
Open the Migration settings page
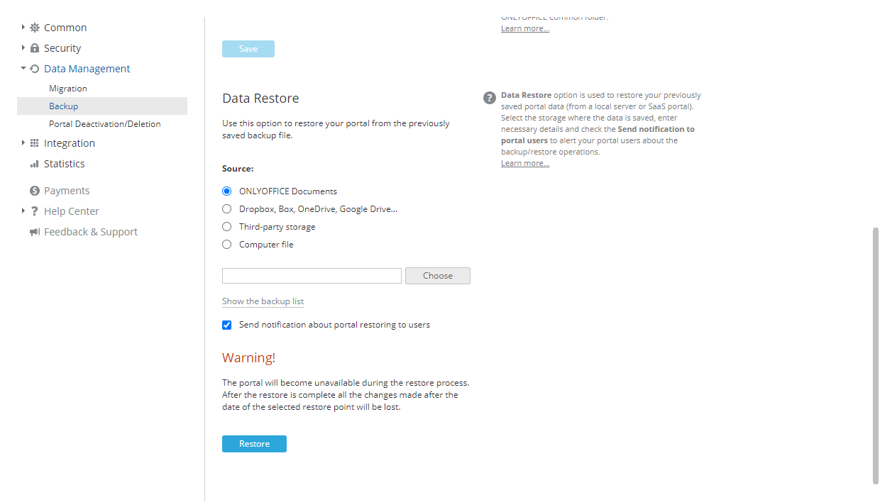point(67,88)
